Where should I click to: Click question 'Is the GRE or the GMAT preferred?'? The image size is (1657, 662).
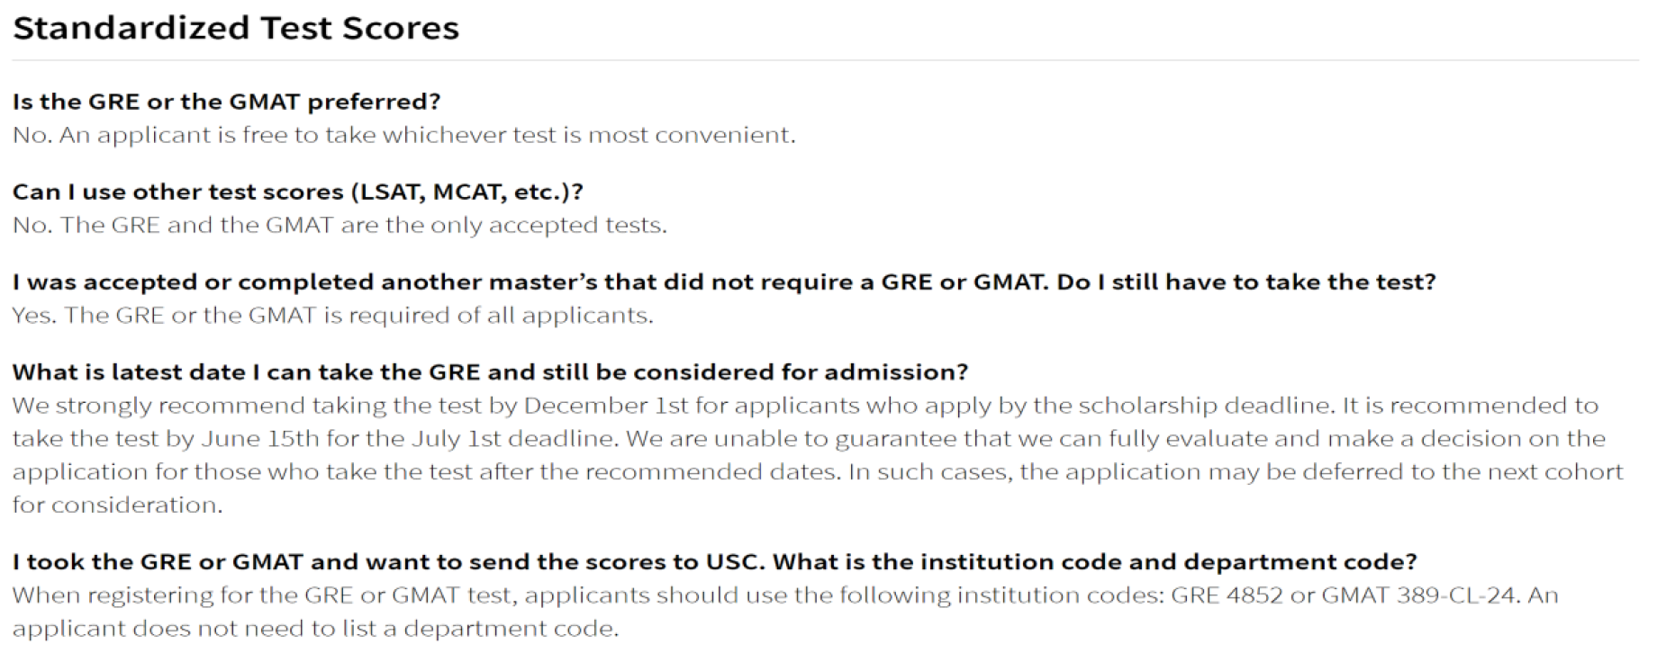(x=226, y=102)
